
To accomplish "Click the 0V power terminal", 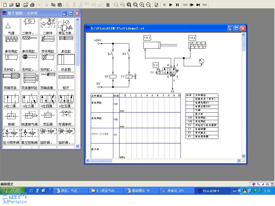I will (98, 87).
